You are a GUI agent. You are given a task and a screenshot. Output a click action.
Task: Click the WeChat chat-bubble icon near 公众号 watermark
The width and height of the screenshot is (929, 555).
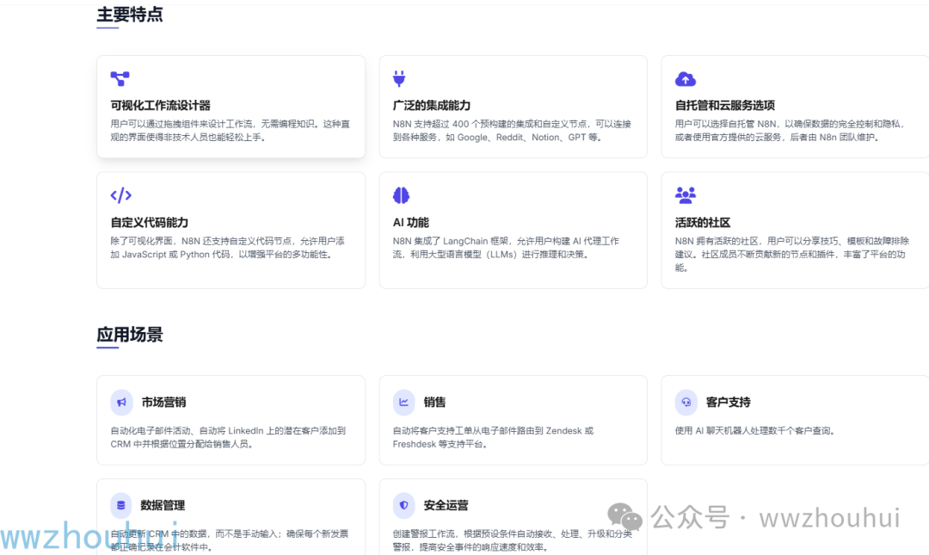click(x=624, y=515)
